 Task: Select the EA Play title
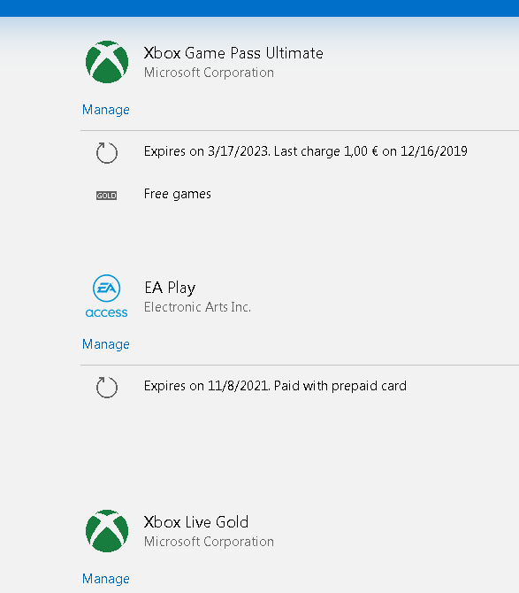tap(170, 288)
